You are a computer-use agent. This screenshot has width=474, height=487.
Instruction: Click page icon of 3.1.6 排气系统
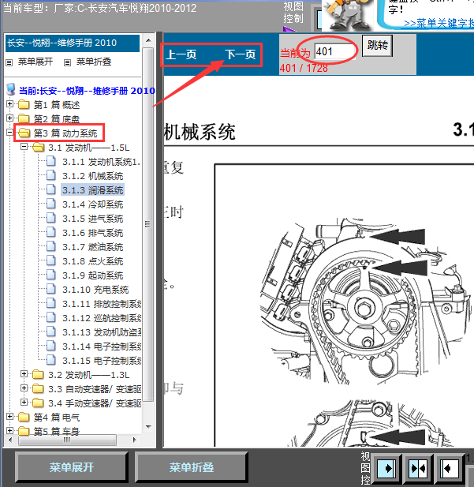coord(51,232)
